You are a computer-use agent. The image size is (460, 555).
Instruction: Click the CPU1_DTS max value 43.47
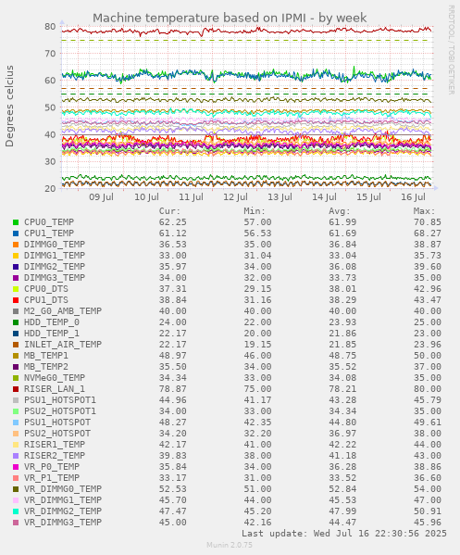click(x=427, y=300)
